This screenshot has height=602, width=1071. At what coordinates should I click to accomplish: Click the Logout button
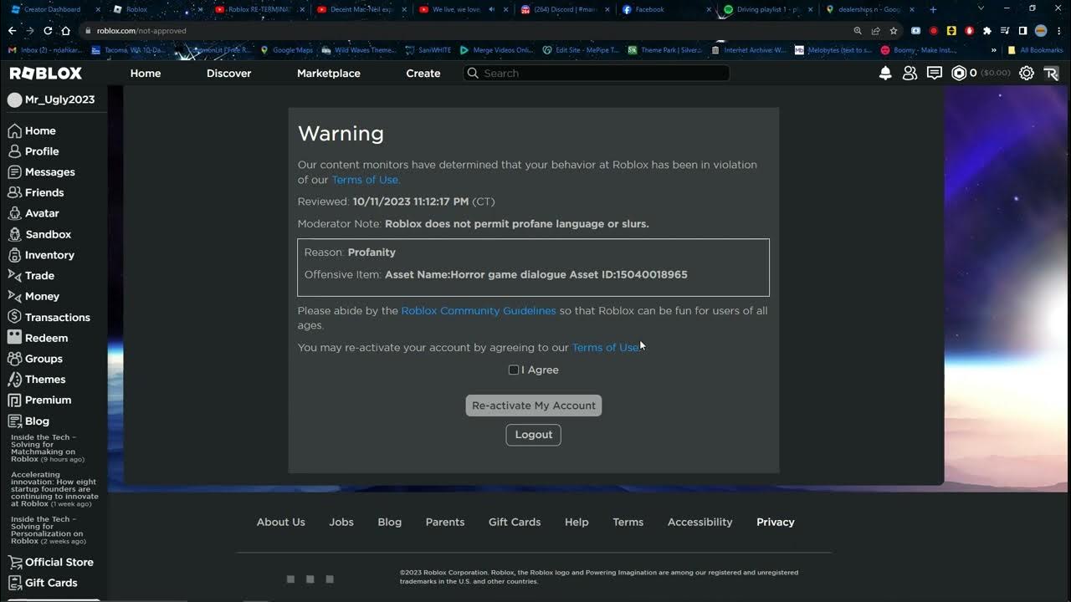[x=534, y=435]
